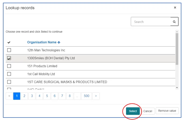Navigate to page 5 of records

47,96
